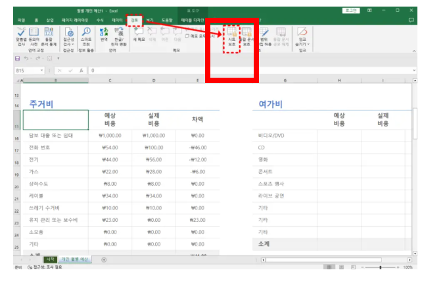Click zoom out minus button
This screenshot has width=422, height=295.
(363, 267)
